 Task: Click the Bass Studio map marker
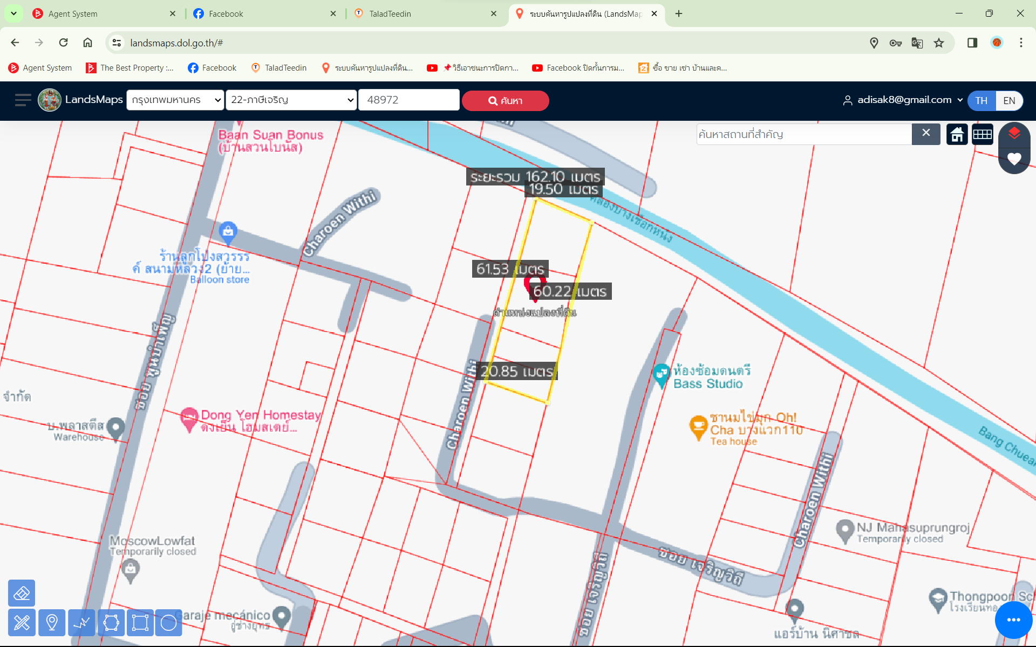(x=661, y=375)
